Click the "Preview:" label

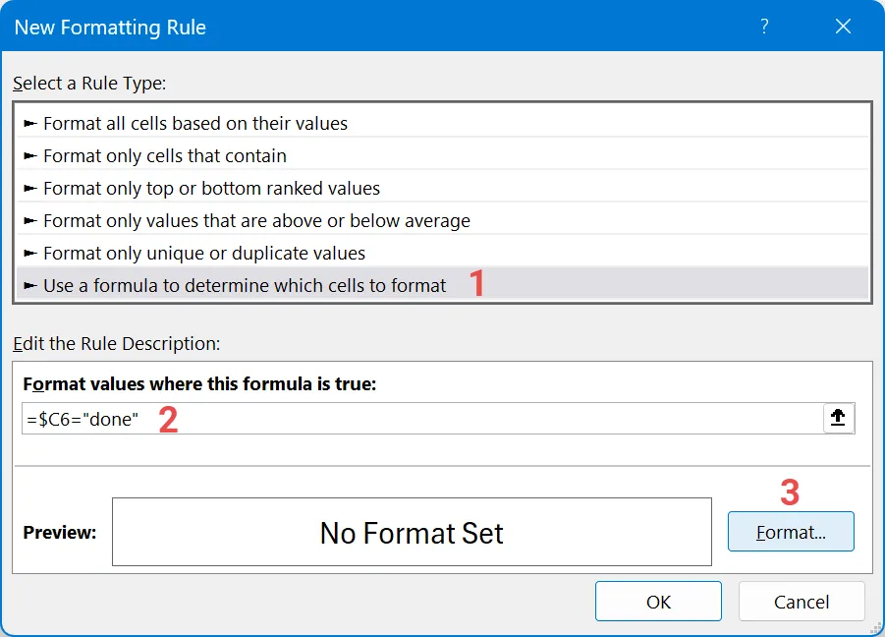59,533
